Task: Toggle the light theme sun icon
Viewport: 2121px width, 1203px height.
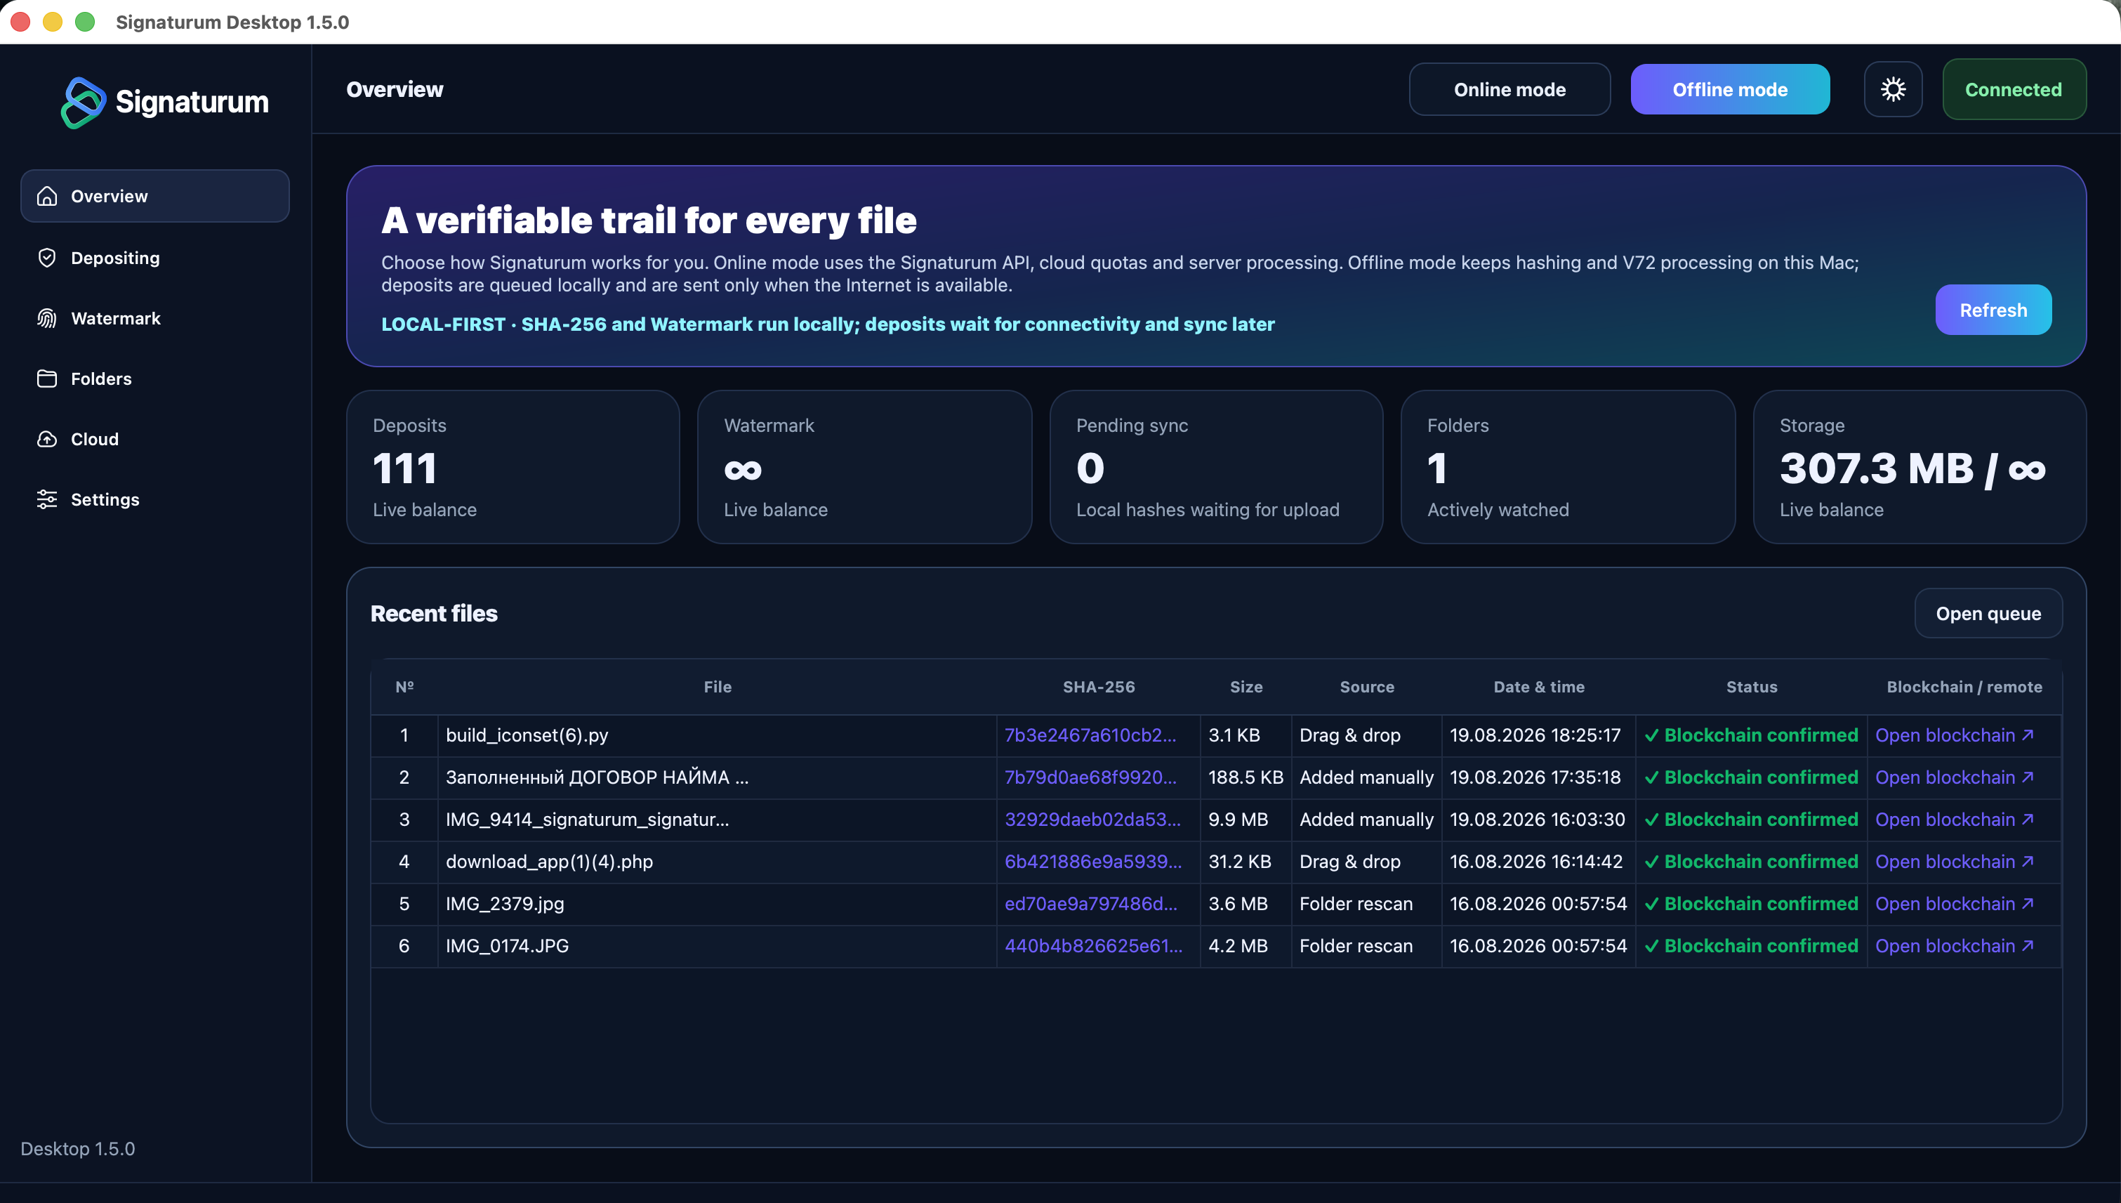Action: point(1892,89)
